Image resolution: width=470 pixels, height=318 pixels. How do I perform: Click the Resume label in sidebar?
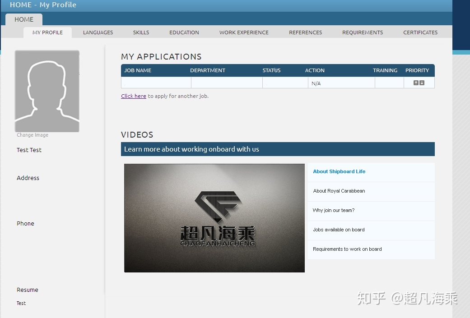28,290
